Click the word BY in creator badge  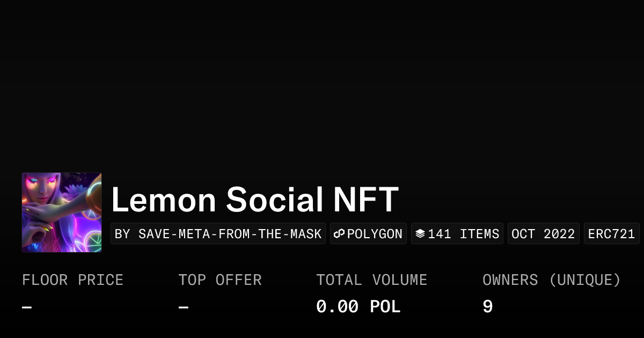coord(123,234)
